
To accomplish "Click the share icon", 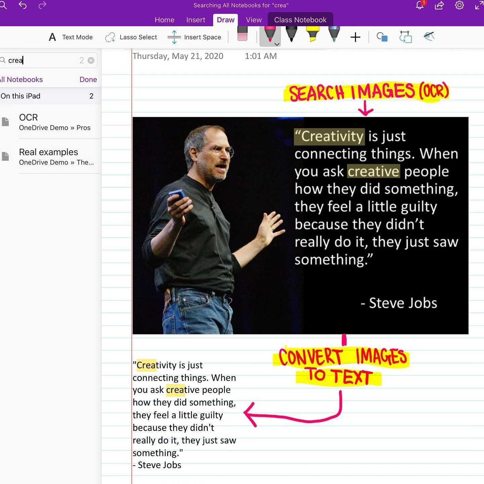I will (440, 5).
